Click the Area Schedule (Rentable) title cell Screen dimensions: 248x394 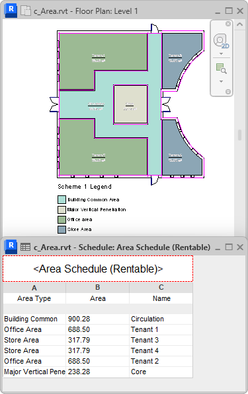98,269
